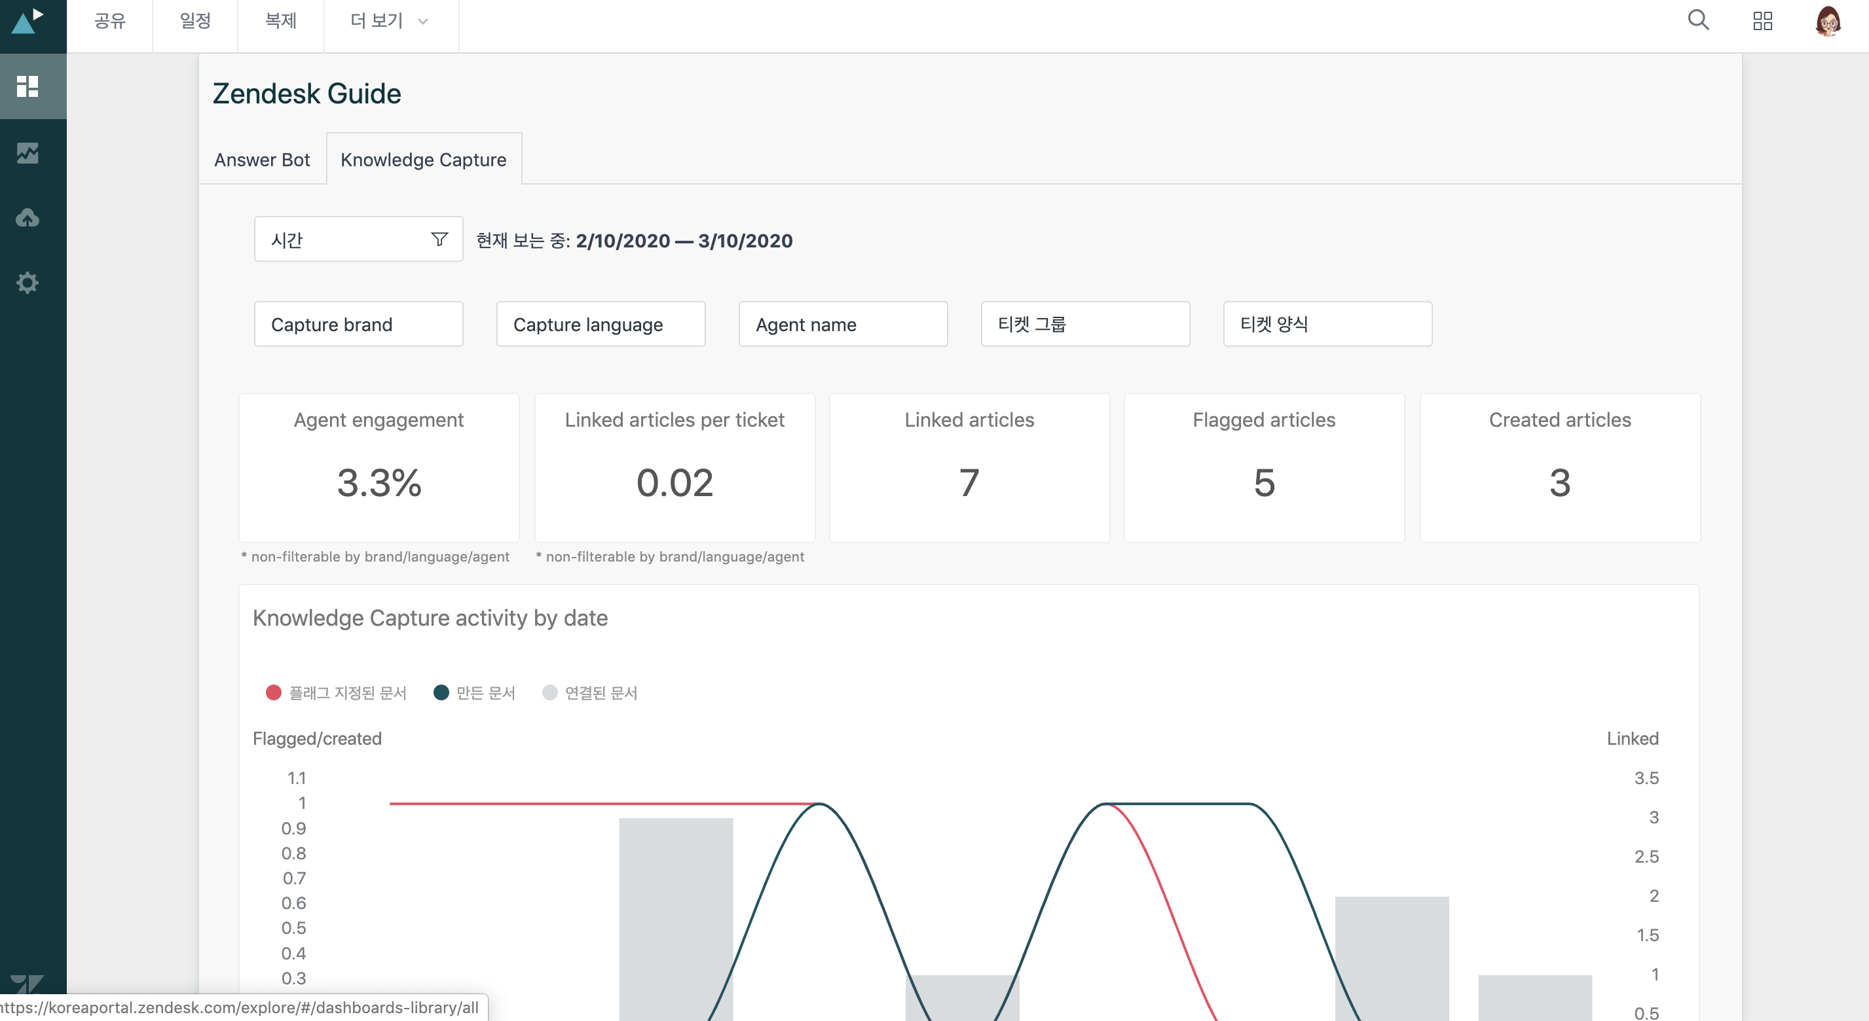This screenshot has height=1021, width=1869.
Task: Expand the 더 보기 dropdown menu
Action: (x=390, y=20)
